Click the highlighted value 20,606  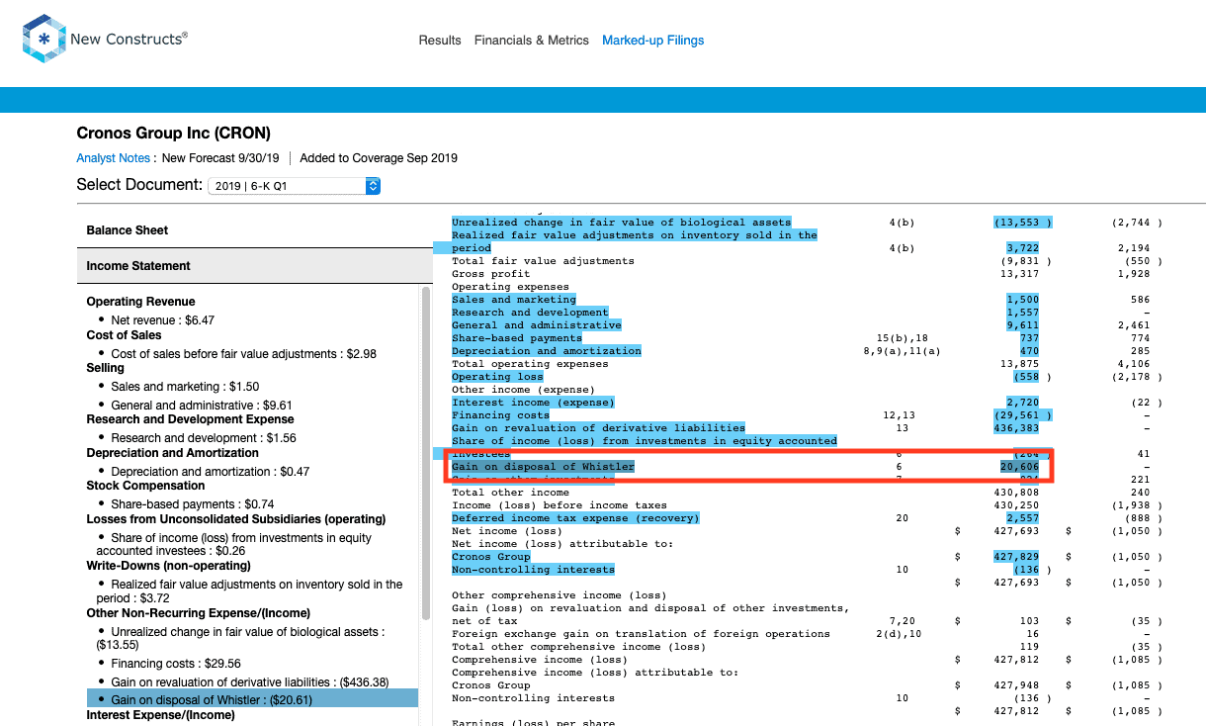(1019, 467)
